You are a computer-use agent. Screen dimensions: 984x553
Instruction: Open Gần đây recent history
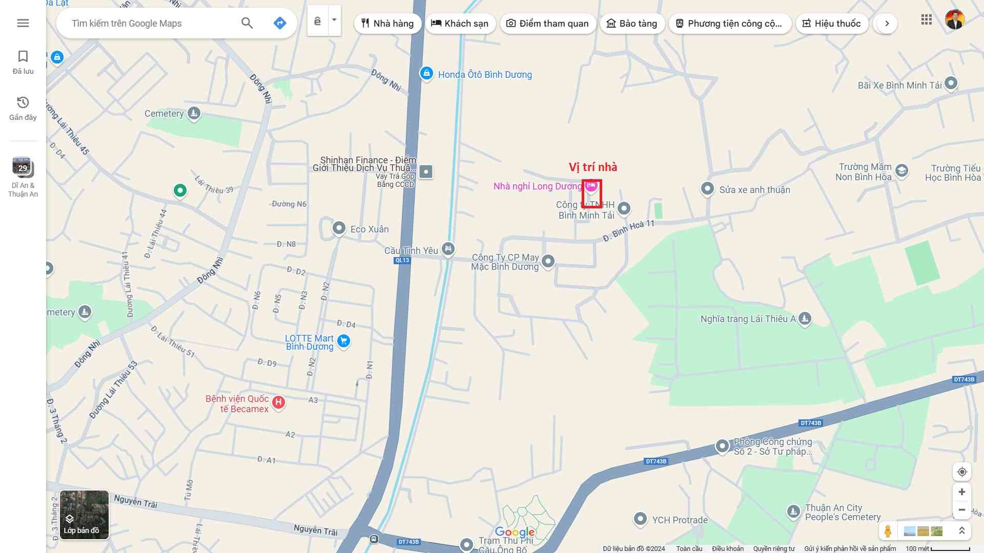[23, 108]
